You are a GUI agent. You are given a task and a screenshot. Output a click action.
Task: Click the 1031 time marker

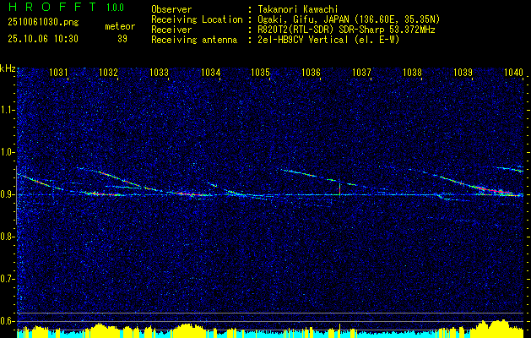point(58,72)
